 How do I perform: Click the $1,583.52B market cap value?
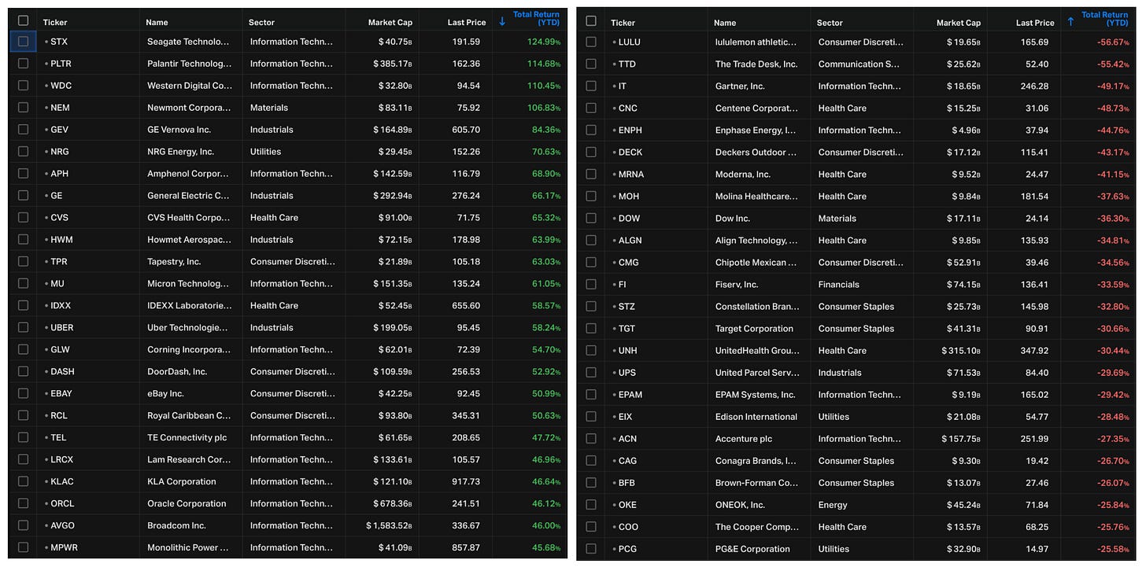click(389, 525)
